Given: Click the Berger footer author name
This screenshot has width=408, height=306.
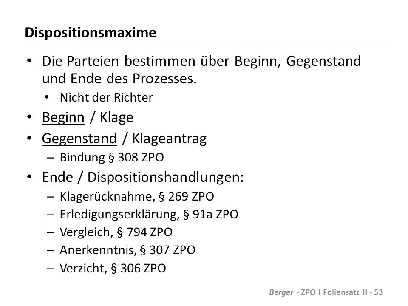Looking at the screenshot, I should point(281,292).
